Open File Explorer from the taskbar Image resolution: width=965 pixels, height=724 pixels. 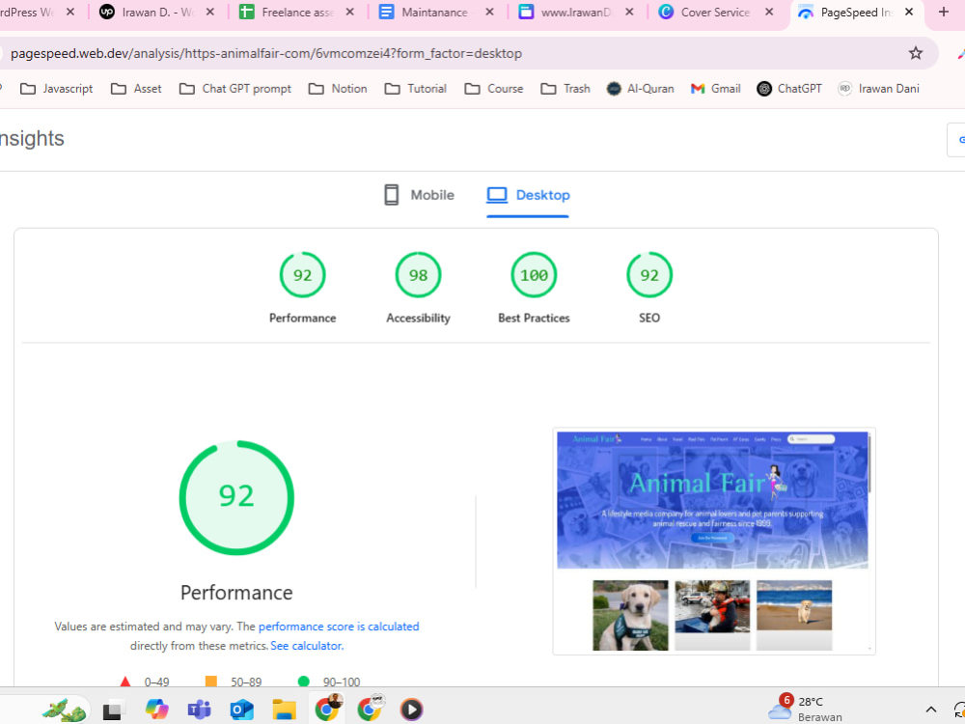click(285, 710)
